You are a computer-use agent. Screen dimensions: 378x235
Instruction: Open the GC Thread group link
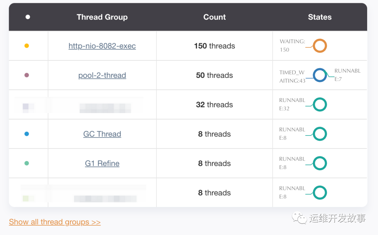[102, 134]
